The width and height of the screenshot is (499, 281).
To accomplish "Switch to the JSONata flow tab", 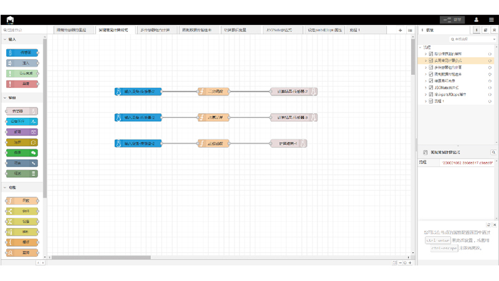I will click(284, 30).
